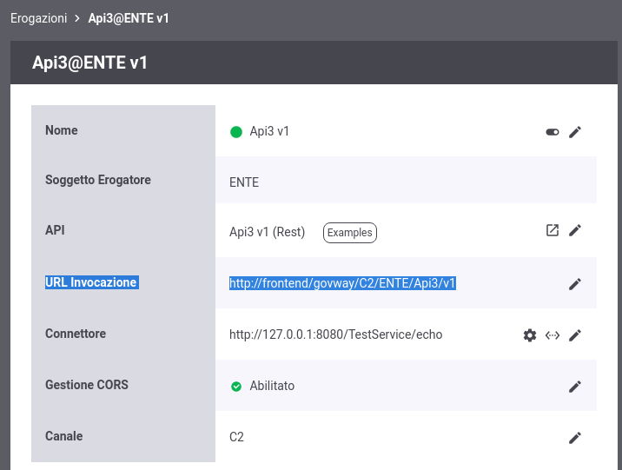This screenshot has height=470, width=622.
Task: Toggle the enable switch in the Nome row
Action: [553, 132]
